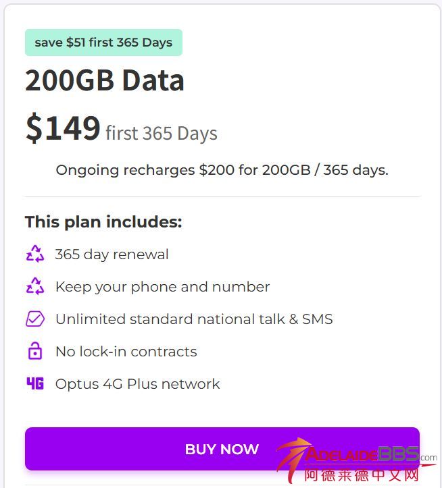
Task: Select the 365 day renewal feature text
Action: 112,254
